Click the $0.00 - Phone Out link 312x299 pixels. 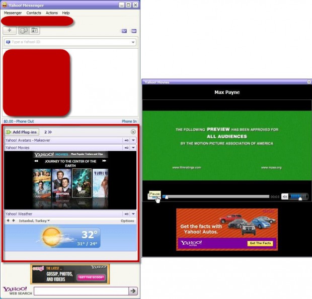(x=19, y=121)
